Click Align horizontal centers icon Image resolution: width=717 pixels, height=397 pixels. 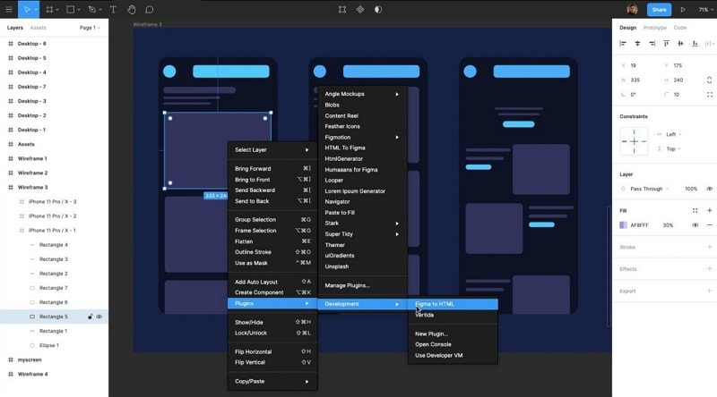tap(637, 43)
